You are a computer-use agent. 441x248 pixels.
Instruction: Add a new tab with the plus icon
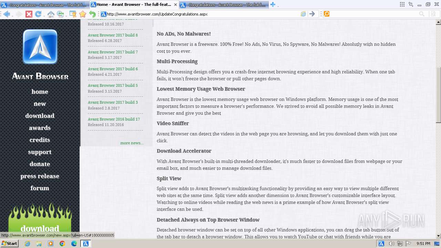point(273,4)
